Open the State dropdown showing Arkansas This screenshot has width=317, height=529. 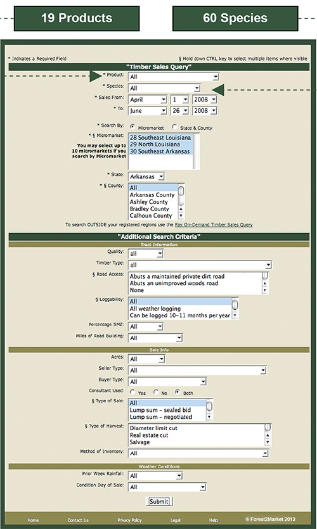pyautogui.click(x=146, y=177)
